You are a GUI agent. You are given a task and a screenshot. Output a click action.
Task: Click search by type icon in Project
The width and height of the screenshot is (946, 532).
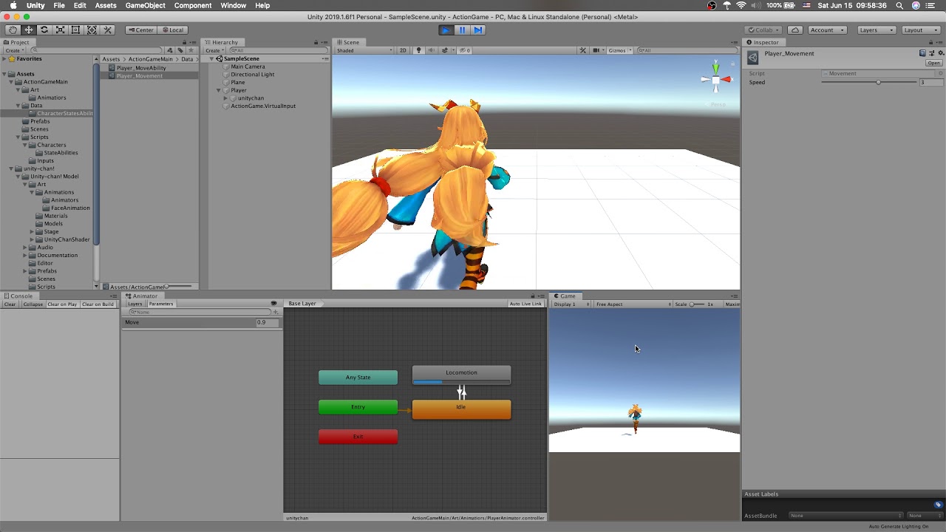point(169,50)
